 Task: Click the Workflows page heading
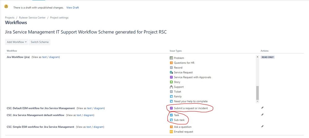16,23
